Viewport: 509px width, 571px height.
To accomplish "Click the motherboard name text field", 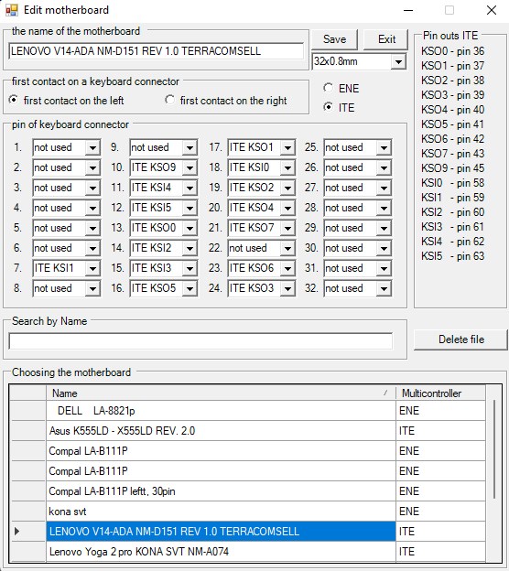I will pyautogui.click(x=156, y=51).
